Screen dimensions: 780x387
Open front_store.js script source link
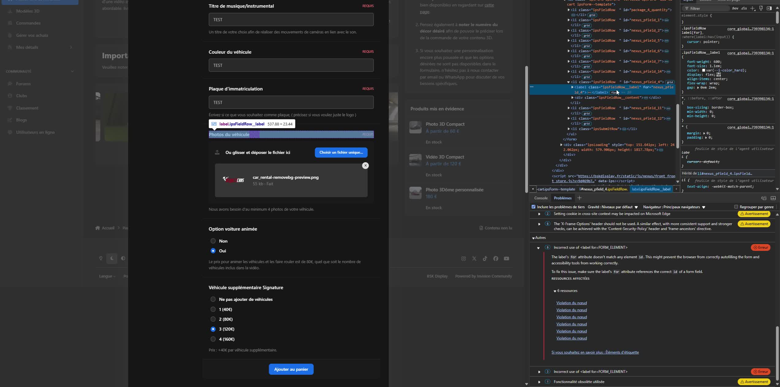614,178
